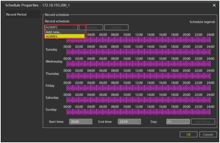Image resolution: width=220 pixels, height=143 pixels.
Task: Click the End time field
Action: (x=129, y=122)
